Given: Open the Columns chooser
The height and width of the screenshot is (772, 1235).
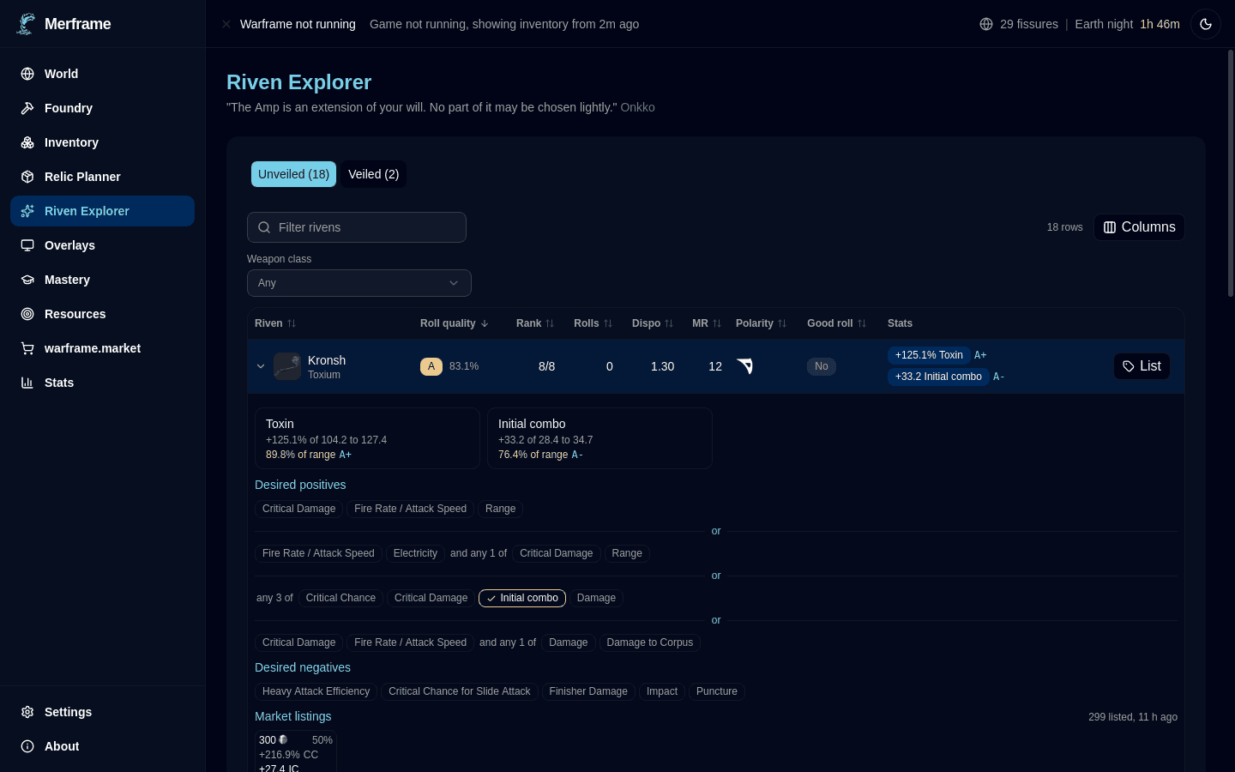Looking at the screenshot, I should [1139, 227].
